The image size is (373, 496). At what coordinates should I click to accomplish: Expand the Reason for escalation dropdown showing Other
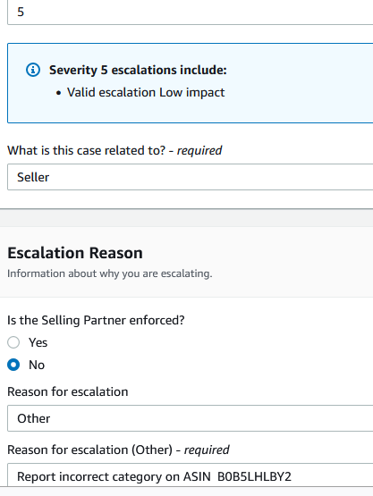click(190, 418)
